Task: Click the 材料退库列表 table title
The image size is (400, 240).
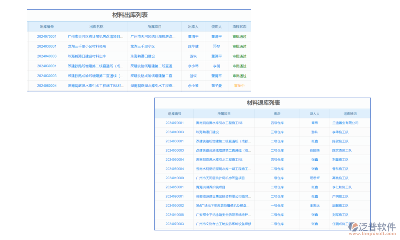Action: (x=263, y=103)
